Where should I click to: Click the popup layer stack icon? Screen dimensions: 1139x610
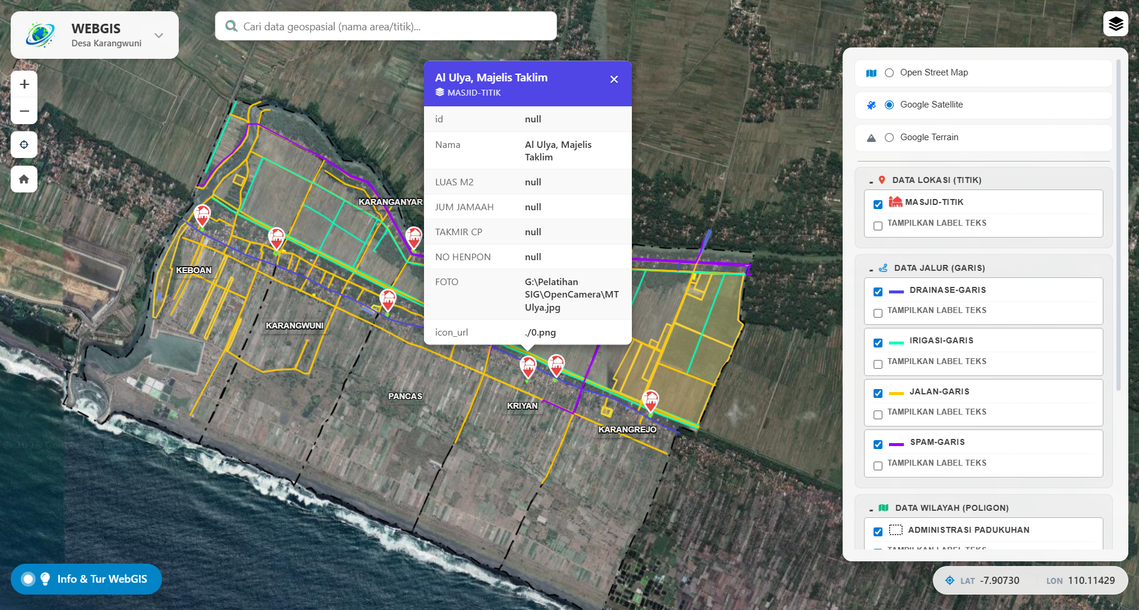(x=439, y=93)
